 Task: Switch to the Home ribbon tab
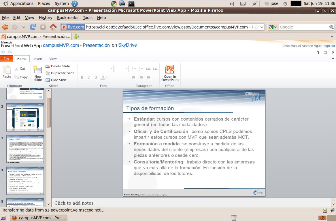click(22, 59)
